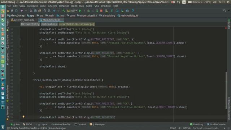Click the robertkiszelirk breadcrumb folder
Viewport: 231px width, 130px height.
(x=87, y=16)
